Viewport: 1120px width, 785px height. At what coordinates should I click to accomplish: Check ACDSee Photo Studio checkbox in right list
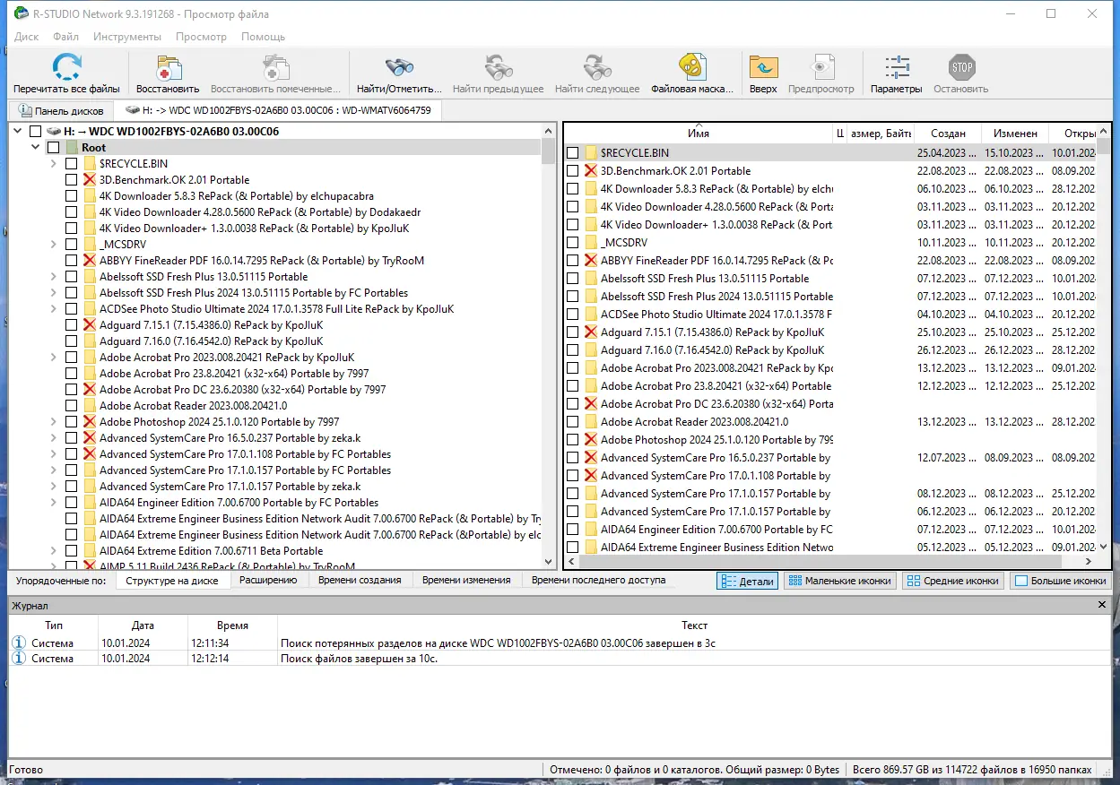573,315
